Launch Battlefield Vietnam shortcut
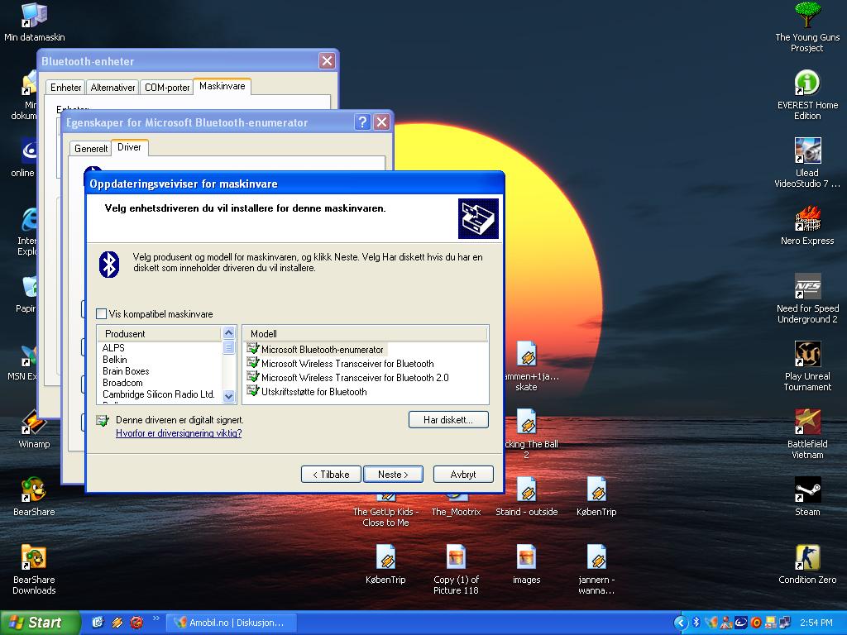 tap(807, 433)
